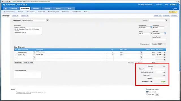
Task: Click the Invoice No. field
Action: click(x=158, y=27)
